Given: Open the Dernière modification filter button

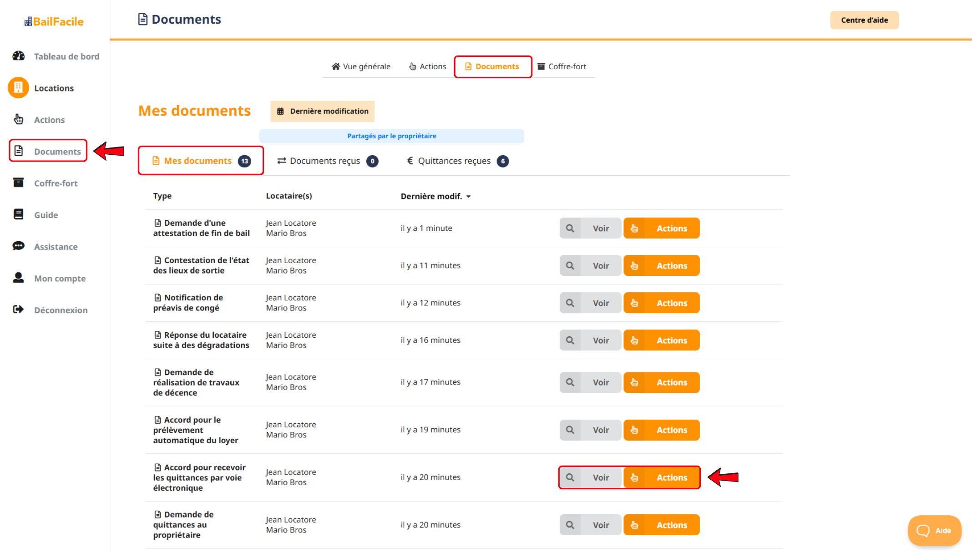Looking at the screenshot, I should 322,112.
